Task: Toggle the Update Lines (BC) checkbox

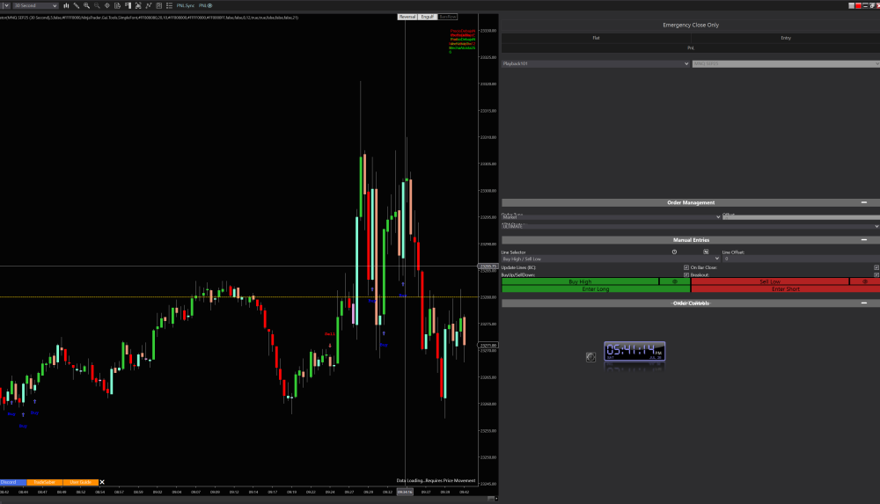Action: [686, 267]
